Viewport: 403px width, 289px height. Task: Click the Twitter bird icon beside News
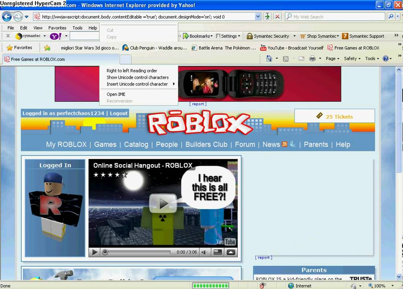tap(292, 144)
